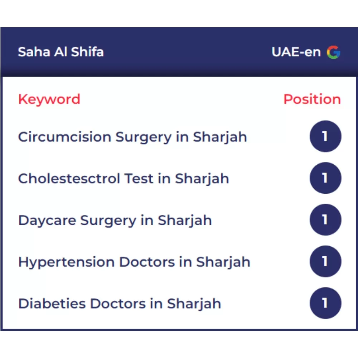Click the position badge for Cholestesctrol Test
358x358 pixels.
coord(325,178)
